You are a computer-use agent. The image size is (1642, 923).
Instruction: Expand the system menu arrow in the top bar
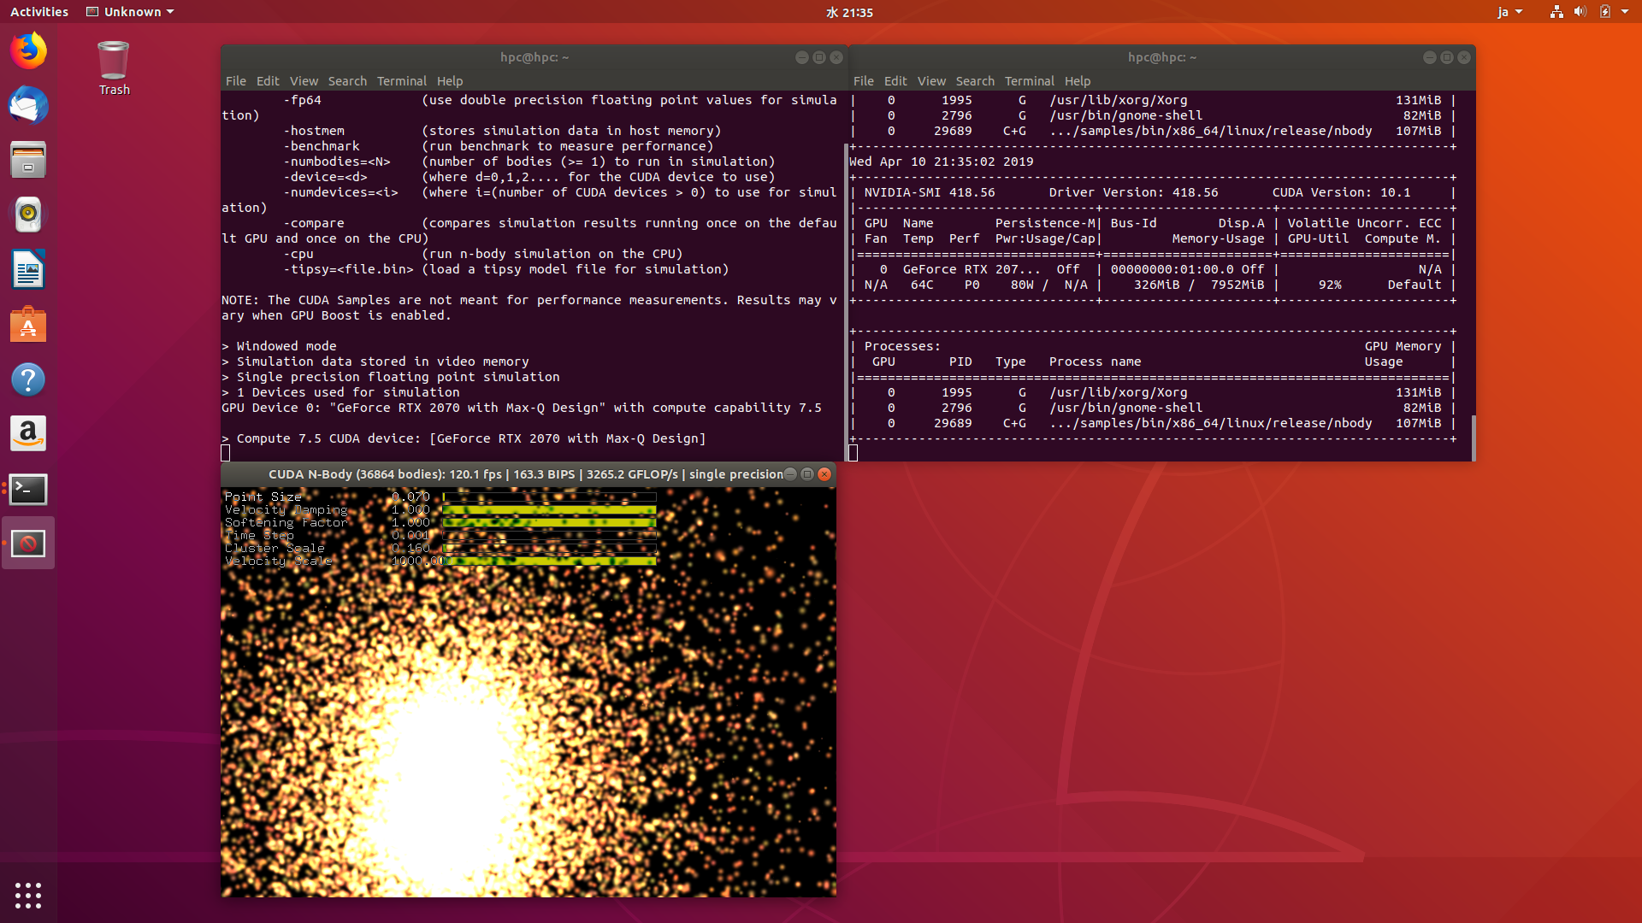(x=1625, y=12)
